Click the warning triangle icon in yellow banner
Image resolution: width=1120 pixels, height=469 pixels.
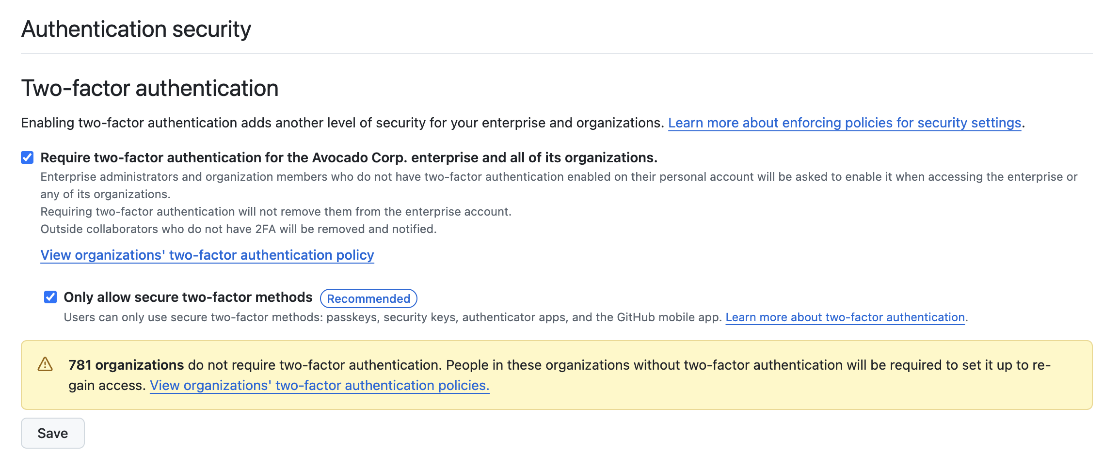45,364
